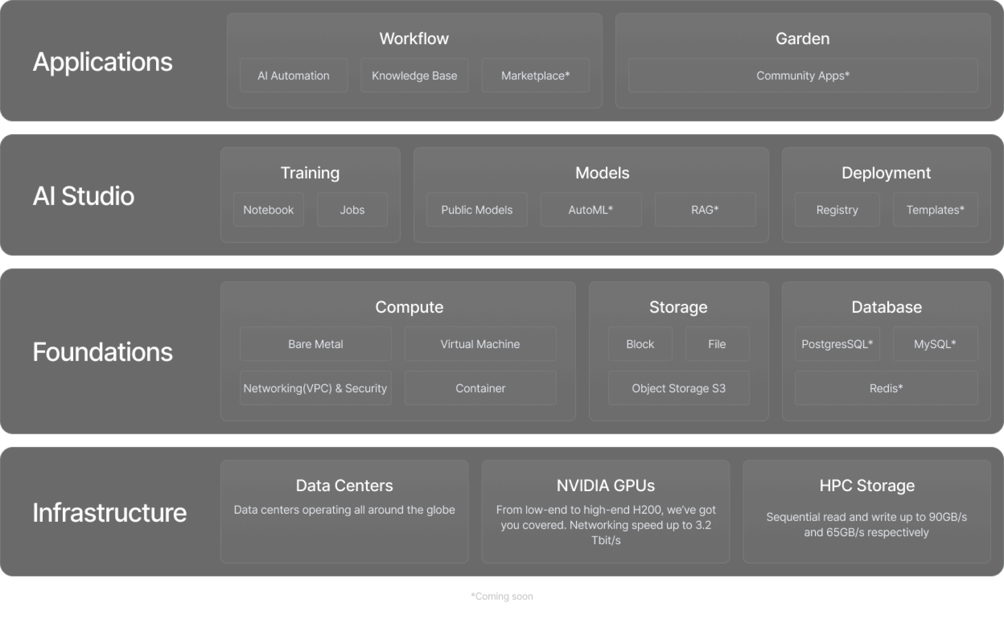Select the AutoML* box under Models
This screenshot has width=1004, height=627.
click(x=591, y=209)
